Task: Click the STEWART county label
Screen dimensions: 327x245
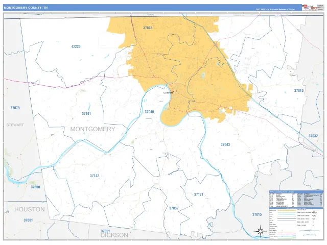Action: pos(15,125)
